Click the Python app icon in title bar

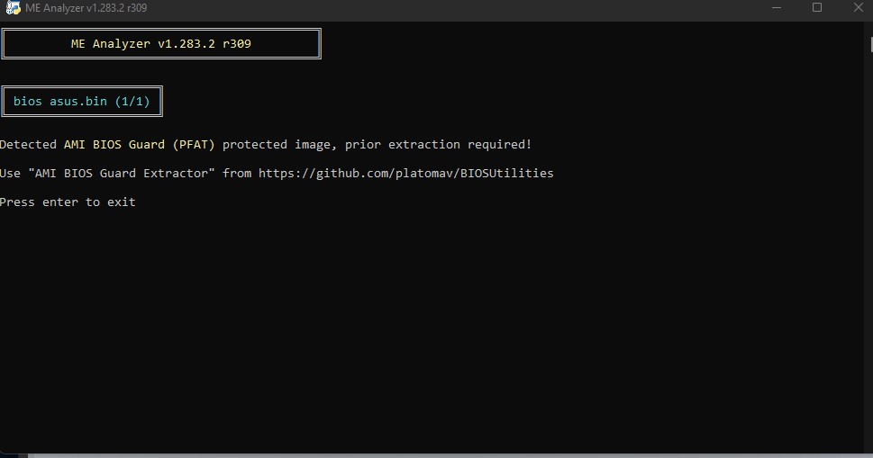pos(13,8)
